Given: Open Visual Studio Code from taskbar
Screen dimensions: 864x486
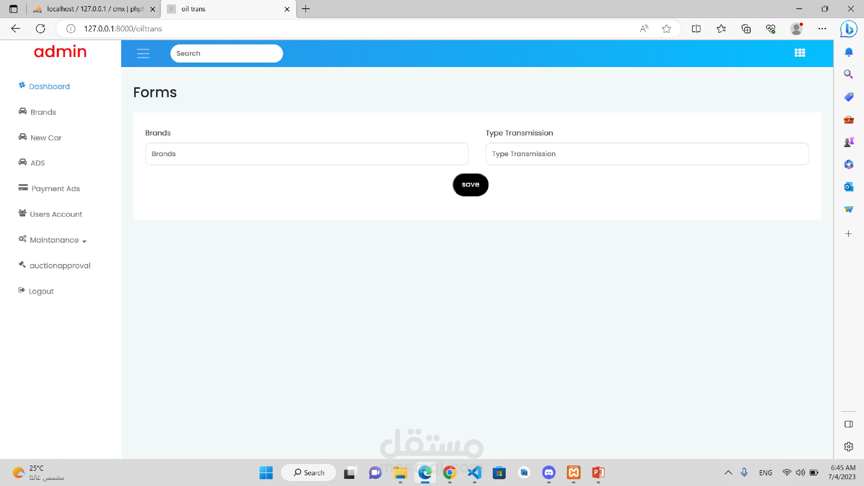Looking at the screenshot, I should coord(474,473).
